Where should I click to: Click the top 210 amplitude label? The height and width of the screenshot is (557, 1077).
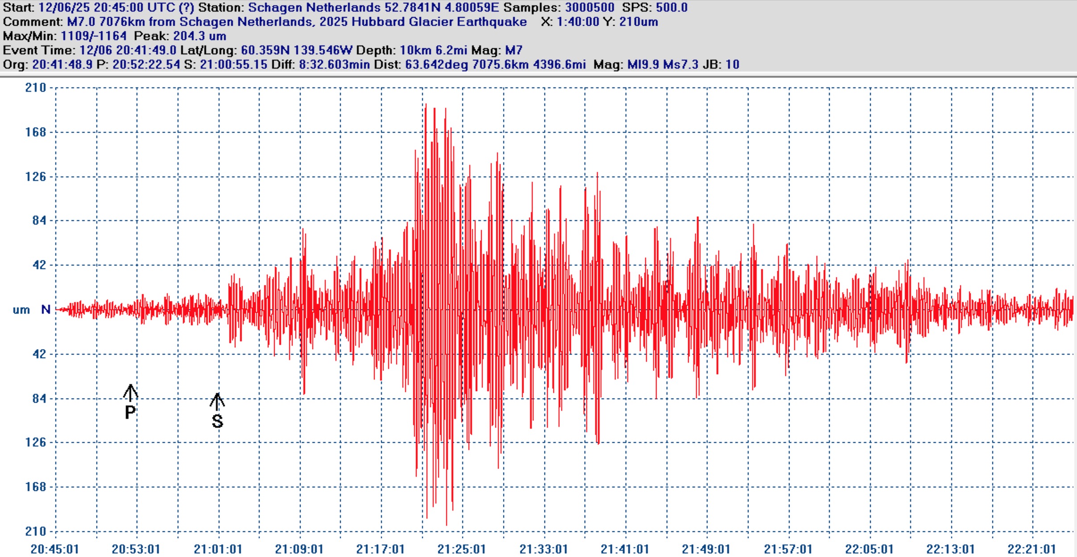tap(36, 88)
